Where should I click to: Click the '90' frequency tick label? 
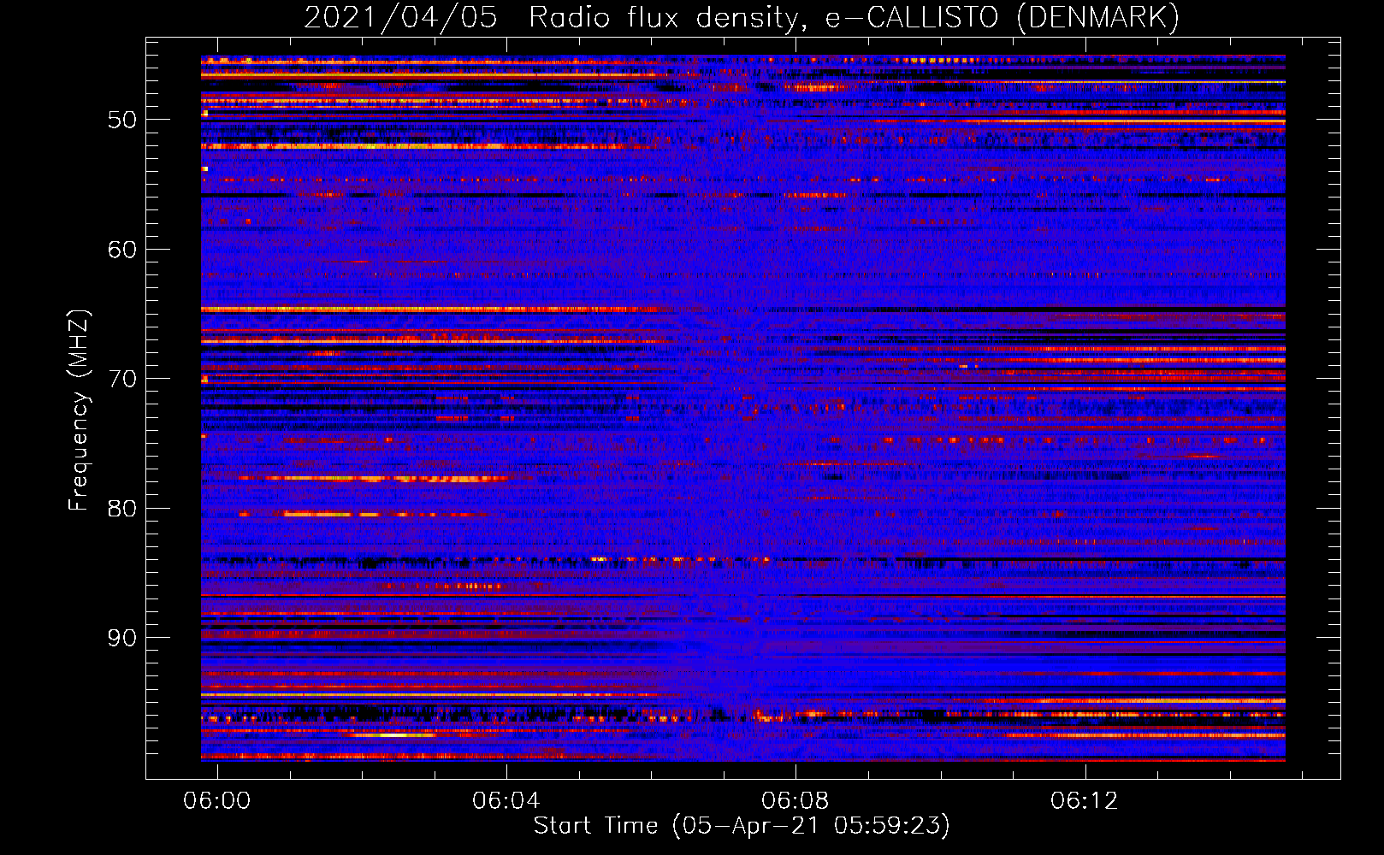click(122, 638)
